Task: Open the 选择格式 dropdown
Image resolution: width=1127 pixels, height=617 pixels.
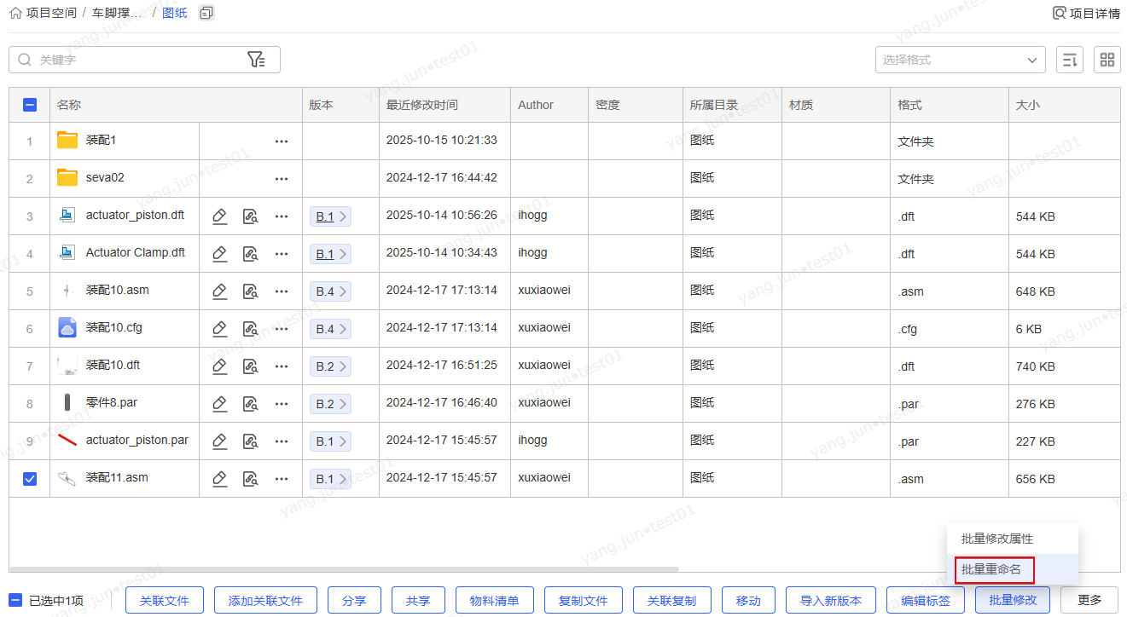Action: click(960, 60)
